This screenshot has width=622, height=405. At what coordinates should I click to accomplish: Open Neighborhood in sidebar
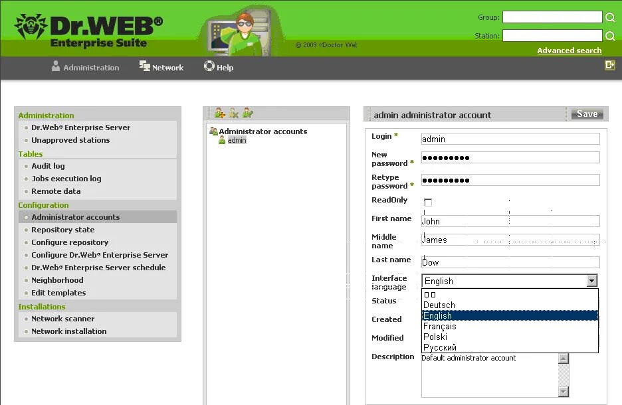[x=58, y=280]
